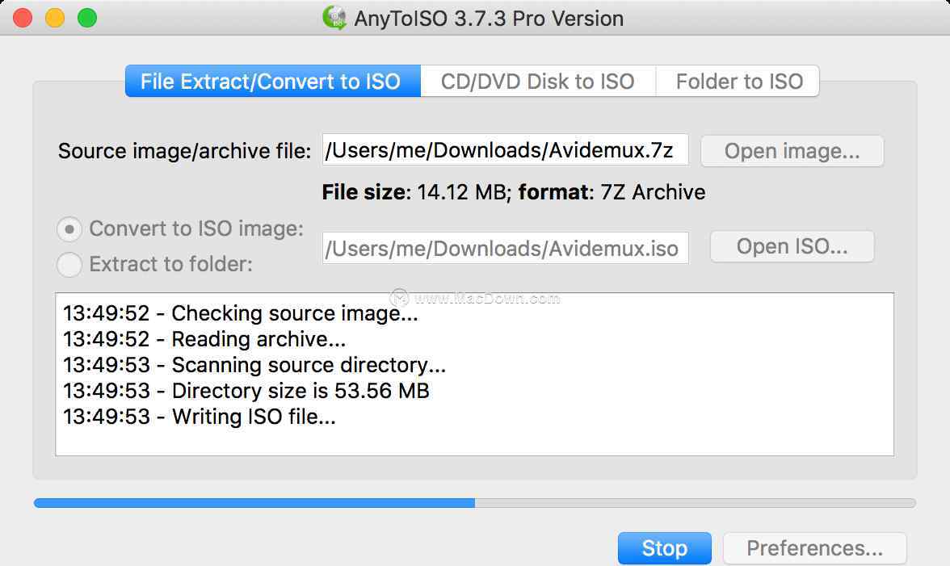Click the AnyToISO app icon in title bar

tap(334, 18)
